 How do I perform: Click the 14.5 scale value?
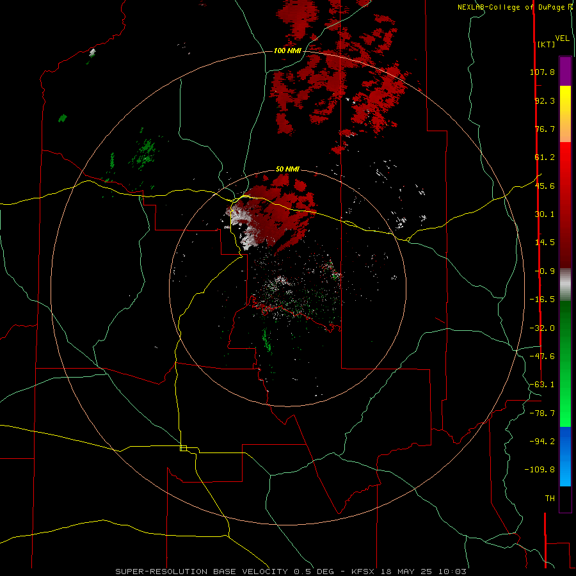coord(545,243)
